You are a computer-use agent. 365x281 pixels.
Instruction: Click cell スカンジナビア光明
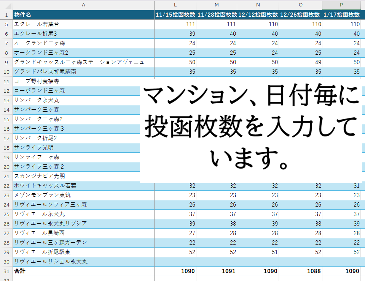point(77,176)
